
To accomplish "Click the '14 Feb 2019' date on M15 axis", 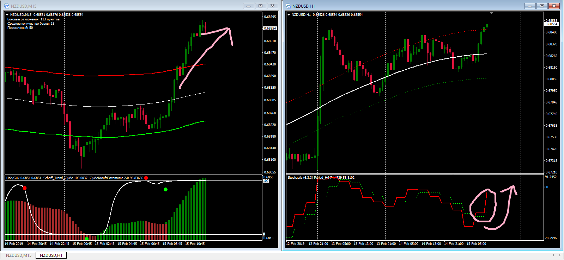I will 14,244.
